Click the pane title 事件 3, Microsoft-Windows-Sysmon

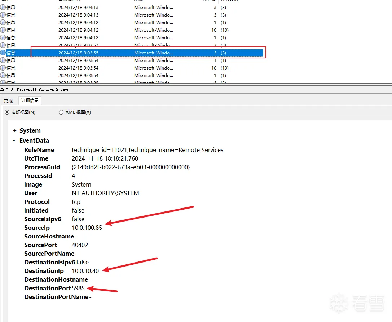(35, 89)
